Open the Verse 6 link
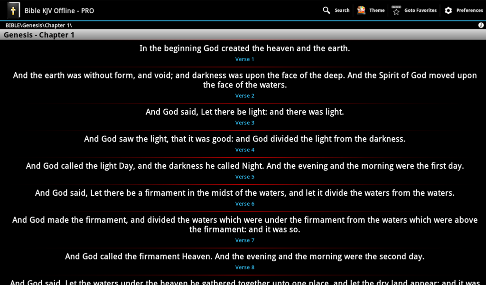Screen dimensions: 486x285 pos(244,203)
